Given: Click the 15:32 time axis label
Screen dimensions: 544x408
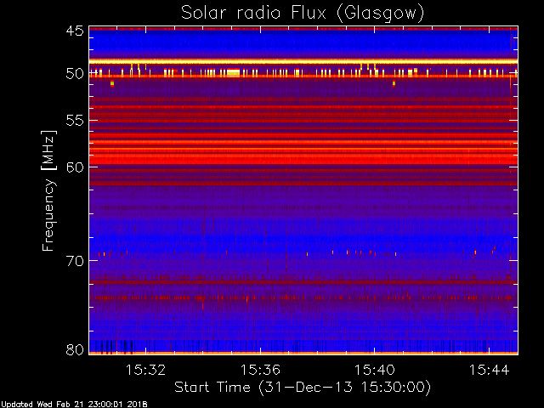Looking at the screenshot, I should click(145, 370).
